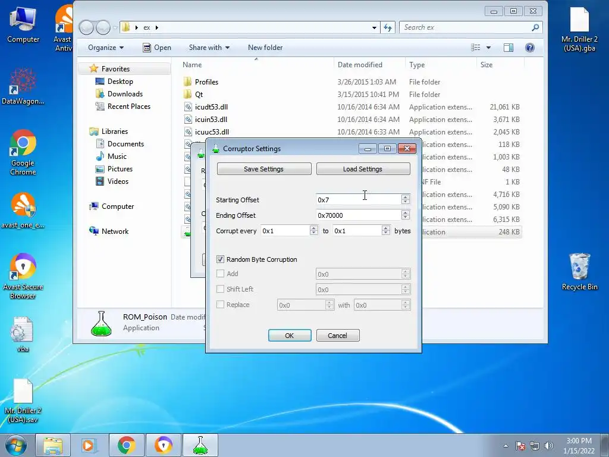Click the Corrupt every 'to' value spinner
609x457 pixels.
385,230
